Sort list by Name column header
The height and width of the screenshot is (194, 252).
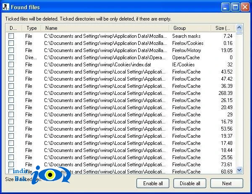105,28
